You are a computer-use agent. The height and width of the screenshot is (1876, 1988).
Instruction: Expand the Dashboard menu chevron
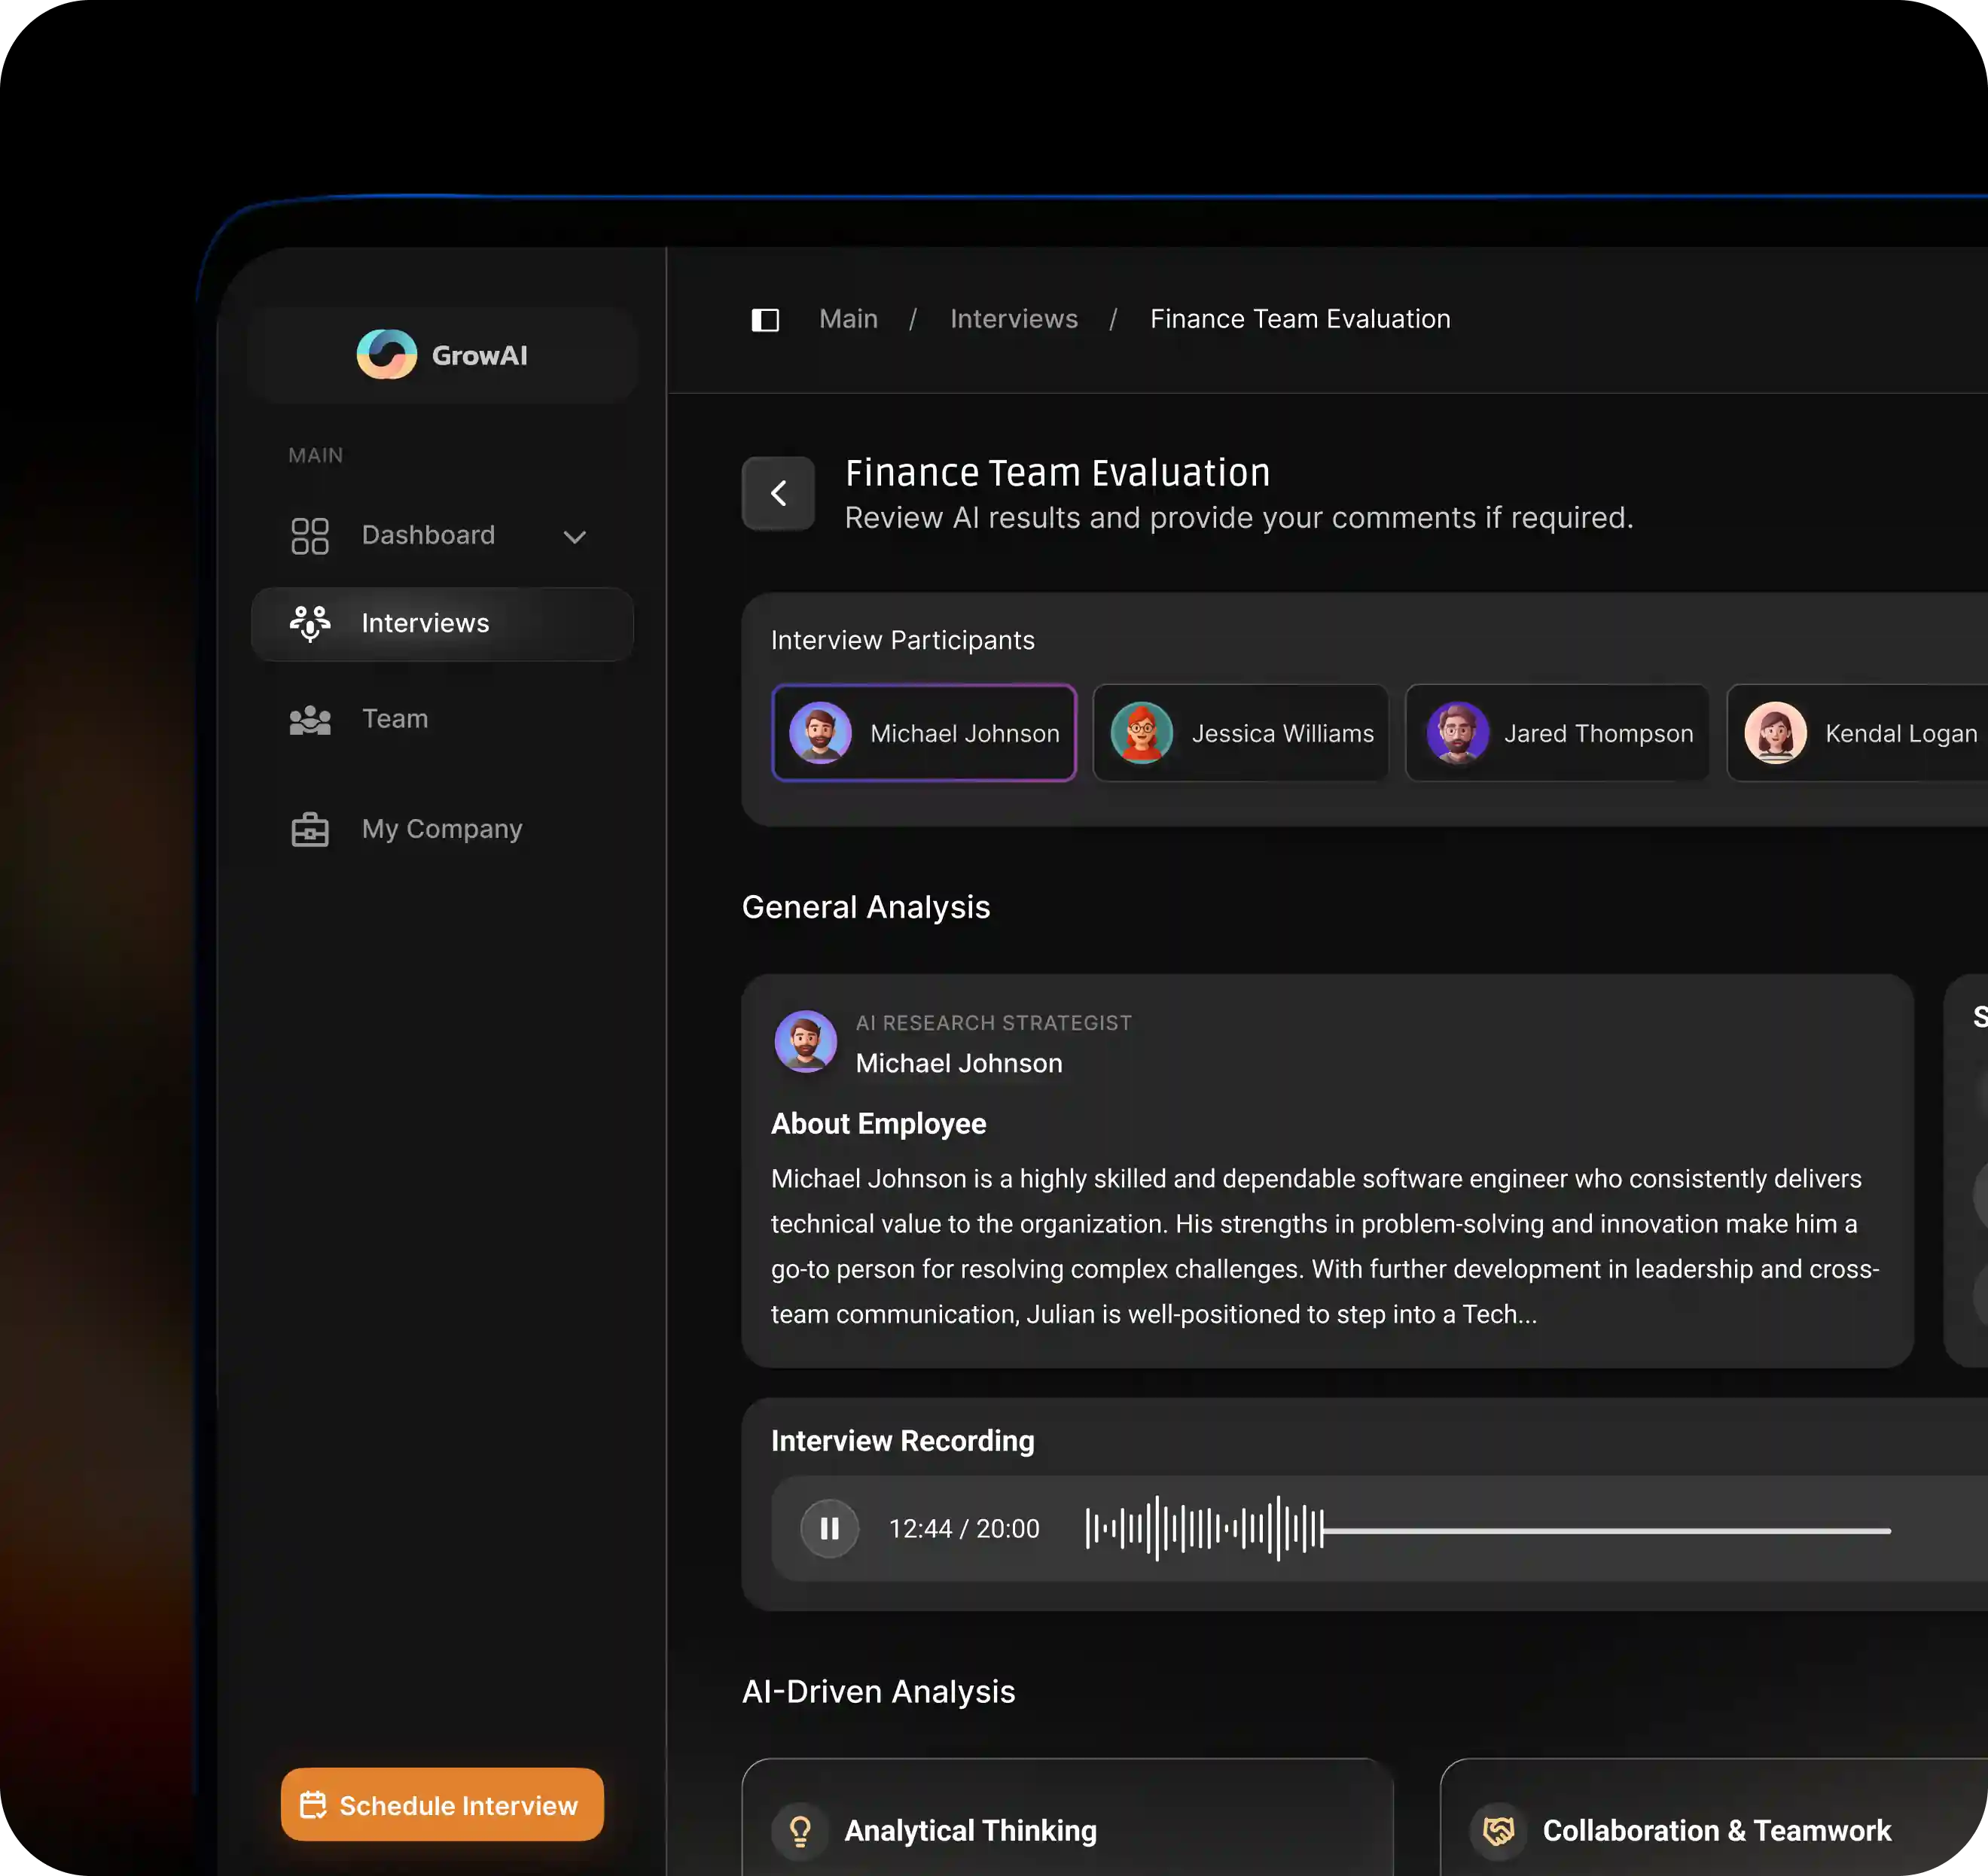coord(575,537)
